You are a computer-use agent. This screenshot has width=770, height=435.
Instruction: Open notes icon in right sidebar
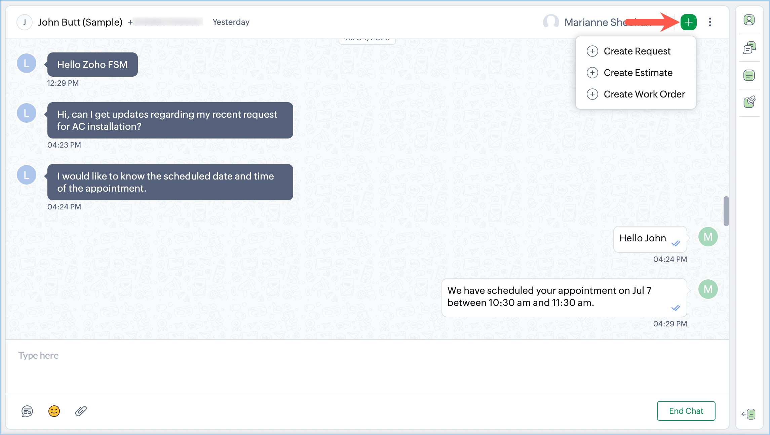tap(749, 75)
